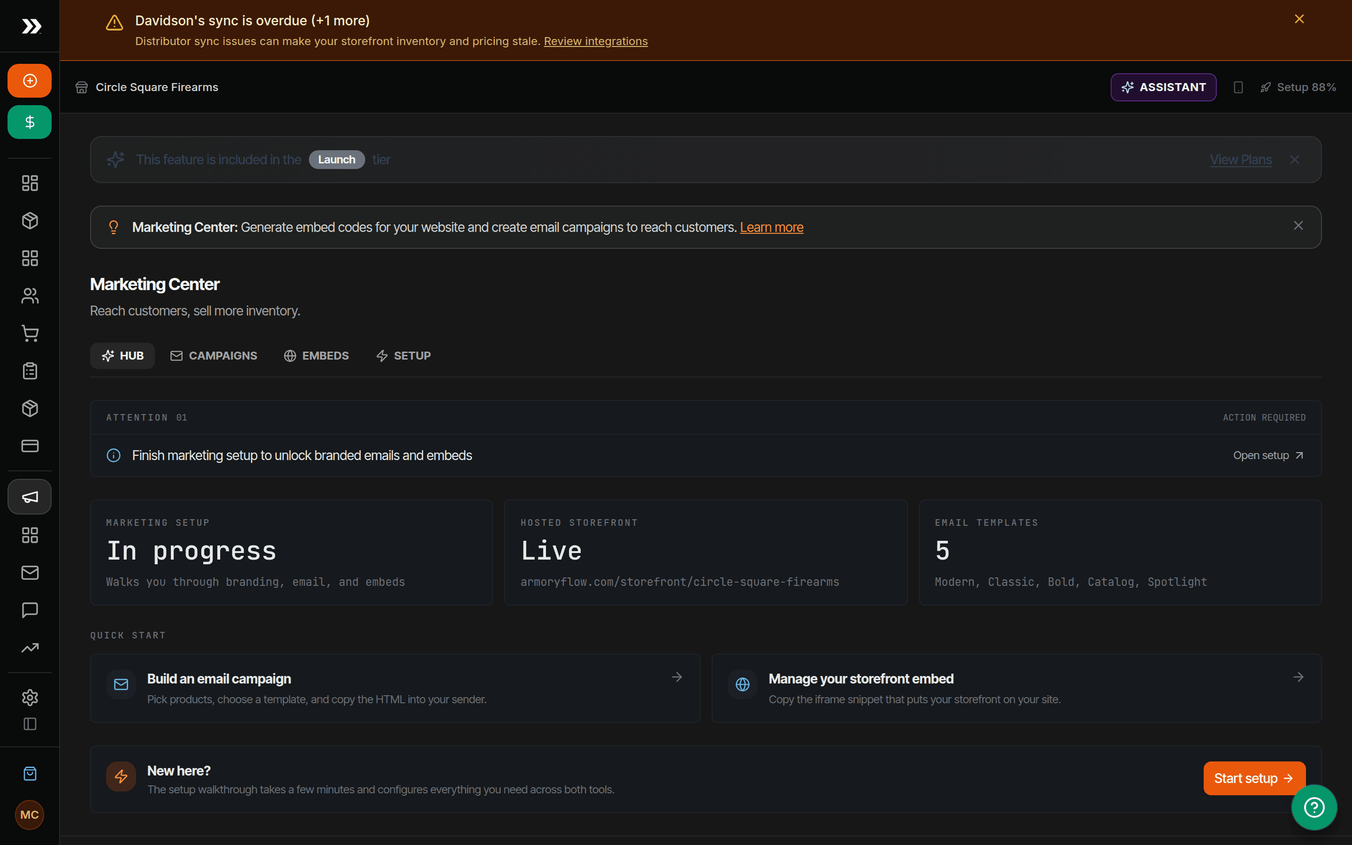
Task: Switch to the HUB tab
Action: [123, 356]
